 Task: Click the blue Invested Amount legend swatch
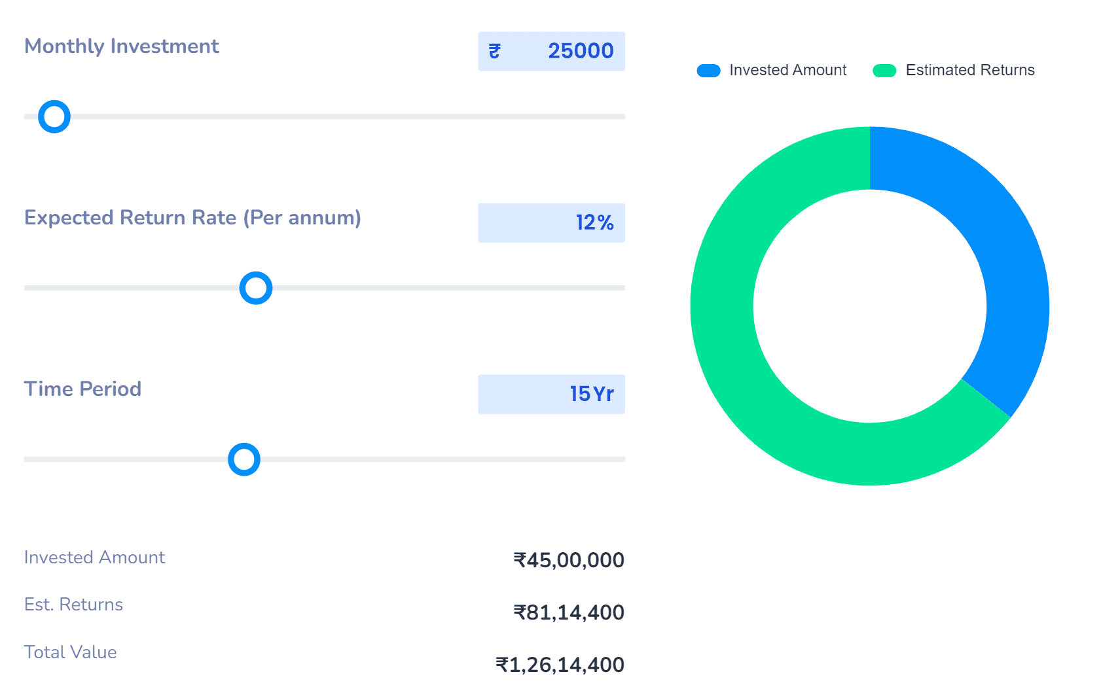click(x=709, y=71)
